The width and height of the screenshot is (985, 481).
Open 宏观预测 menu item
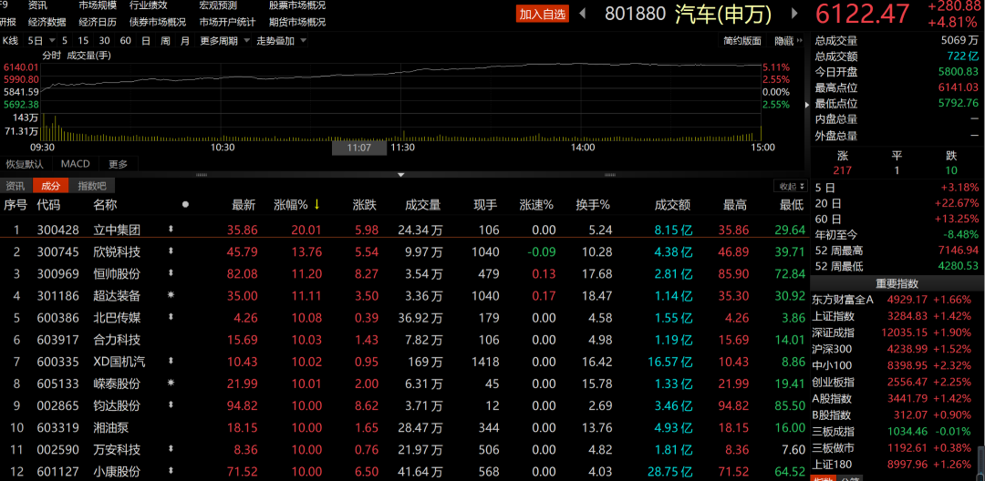pos(218,5)
